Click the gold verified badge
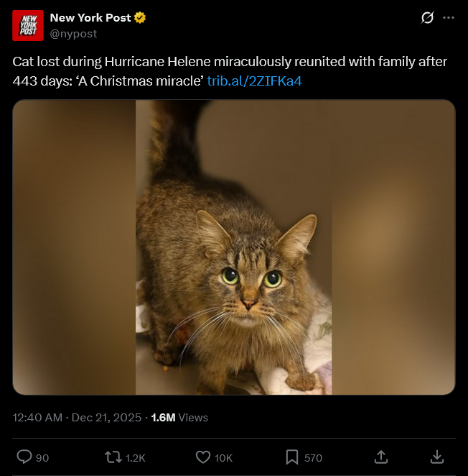 [141, 17]
